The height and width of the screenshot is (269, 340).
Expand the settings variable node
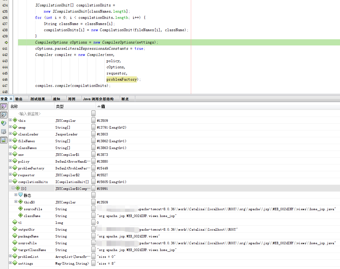click(10, 263)
